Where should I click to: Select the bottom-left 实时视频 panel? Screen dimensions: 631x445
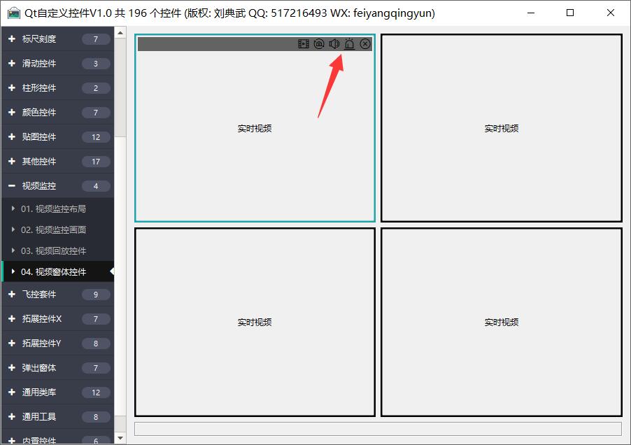[x=255, y=322]
